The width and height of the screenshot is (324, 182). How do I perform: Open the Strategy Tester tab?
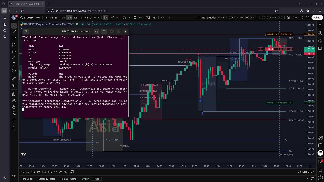coord(47,179)
